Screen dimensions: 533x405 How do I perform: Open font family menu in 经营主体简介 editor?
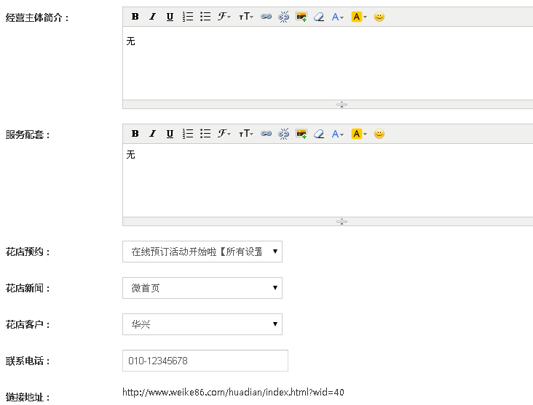[224, 17]
